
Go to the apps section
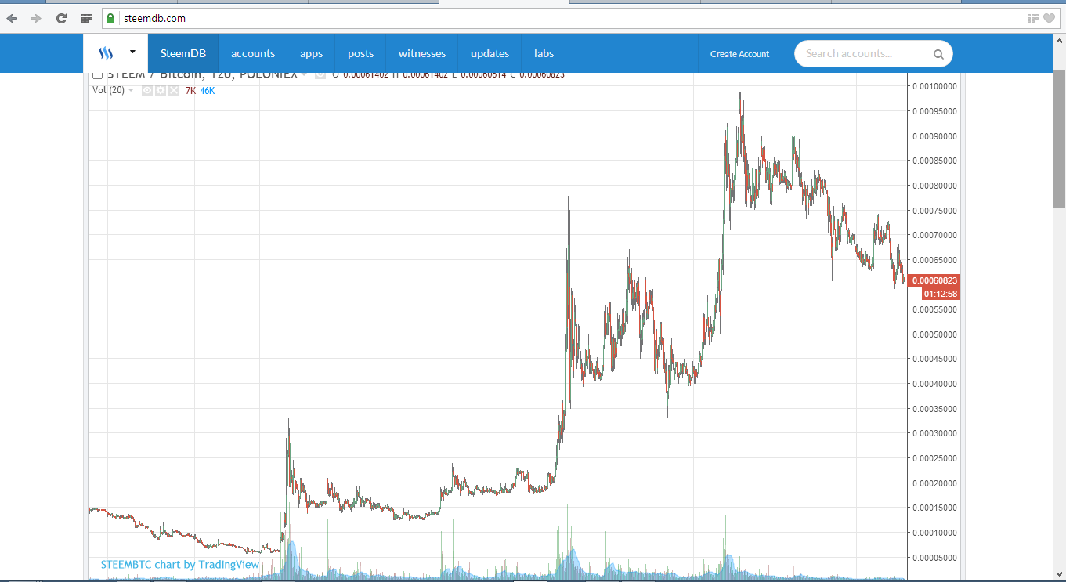311,53
